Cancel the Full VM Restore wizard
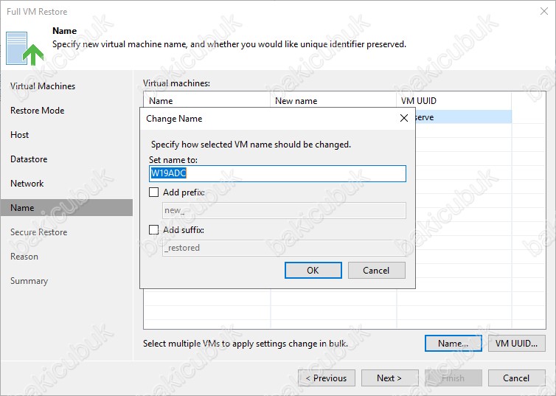 [516, 378]
